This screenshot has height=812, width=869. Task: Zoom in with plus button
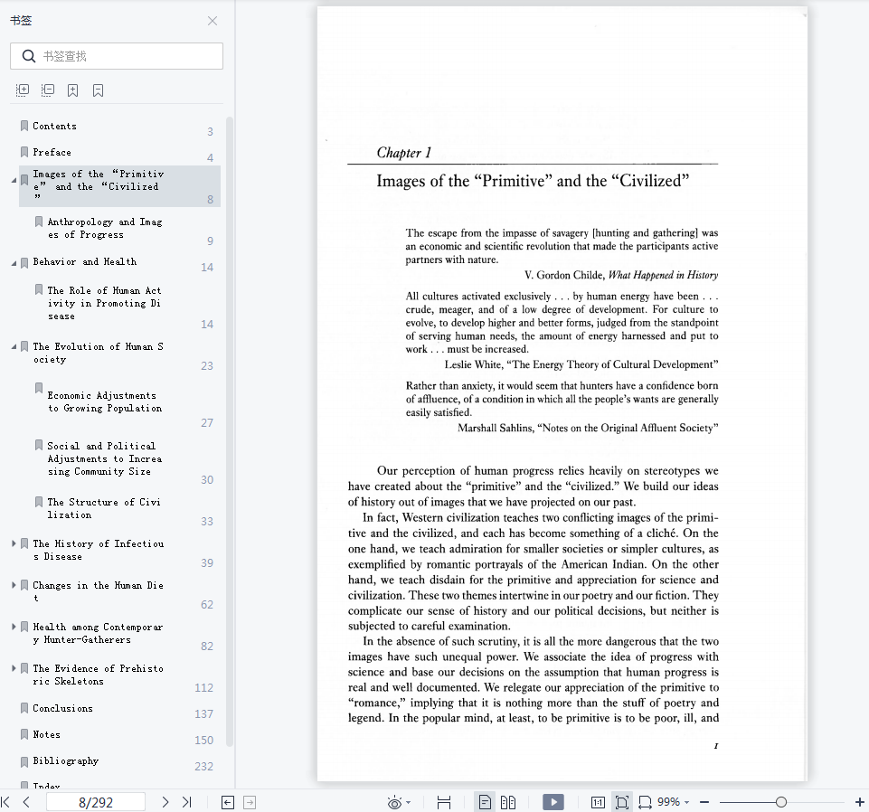pos(860,802)
